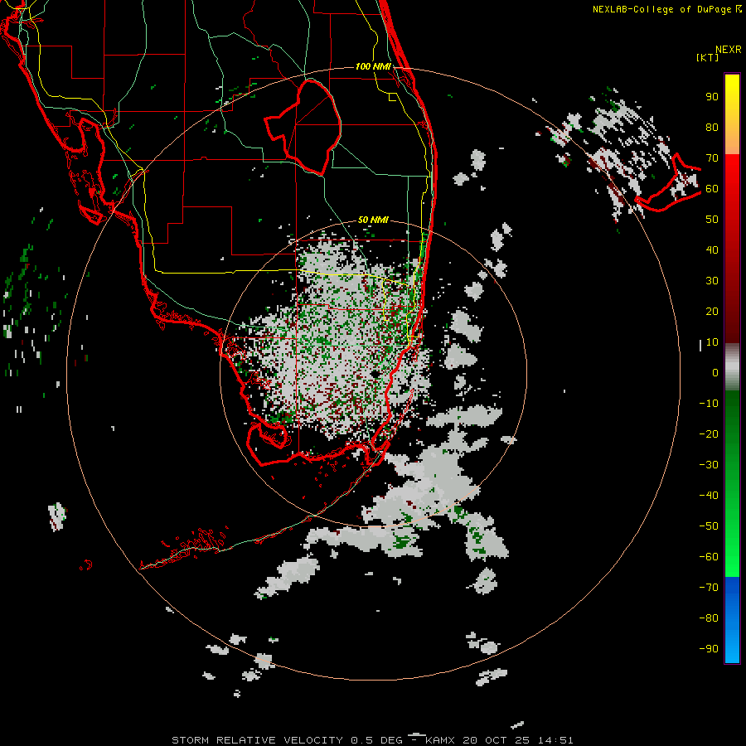Click the positive 40 scale label

712,249
